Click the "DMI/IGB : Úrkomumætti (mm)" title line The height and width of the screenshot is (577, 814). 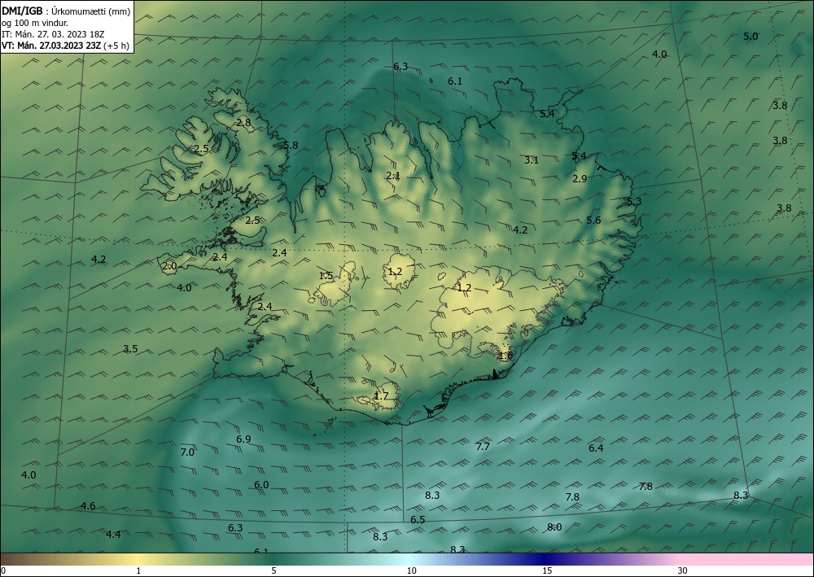[66, 11]
